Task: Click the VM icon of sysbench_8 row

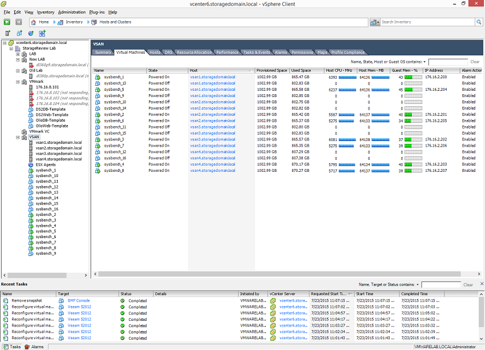Action: [x=98, y=171]
